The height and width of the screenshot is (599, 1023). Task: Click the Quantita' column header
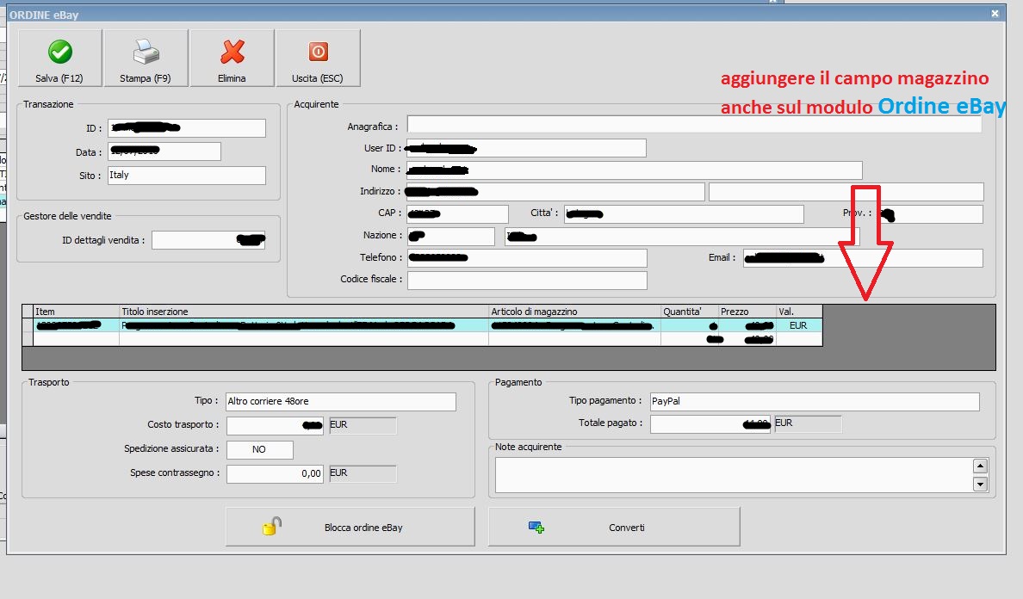[x=690, y=312]
